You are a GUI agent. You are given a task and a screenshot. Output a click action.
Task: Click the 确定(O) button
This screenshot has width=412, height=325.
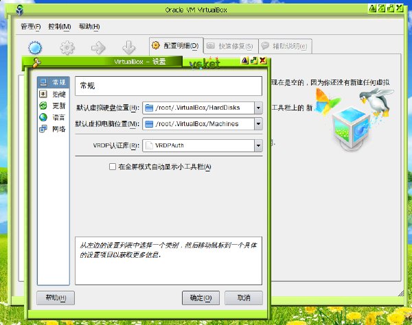201,298
